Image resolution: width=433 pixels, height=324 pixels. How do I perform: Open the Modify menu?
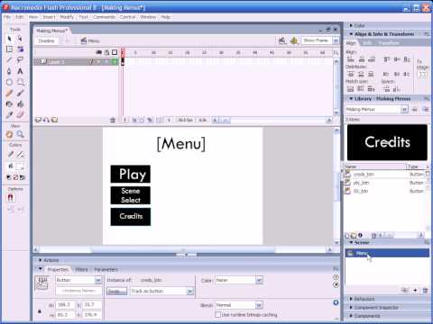(x=67, y=17)
